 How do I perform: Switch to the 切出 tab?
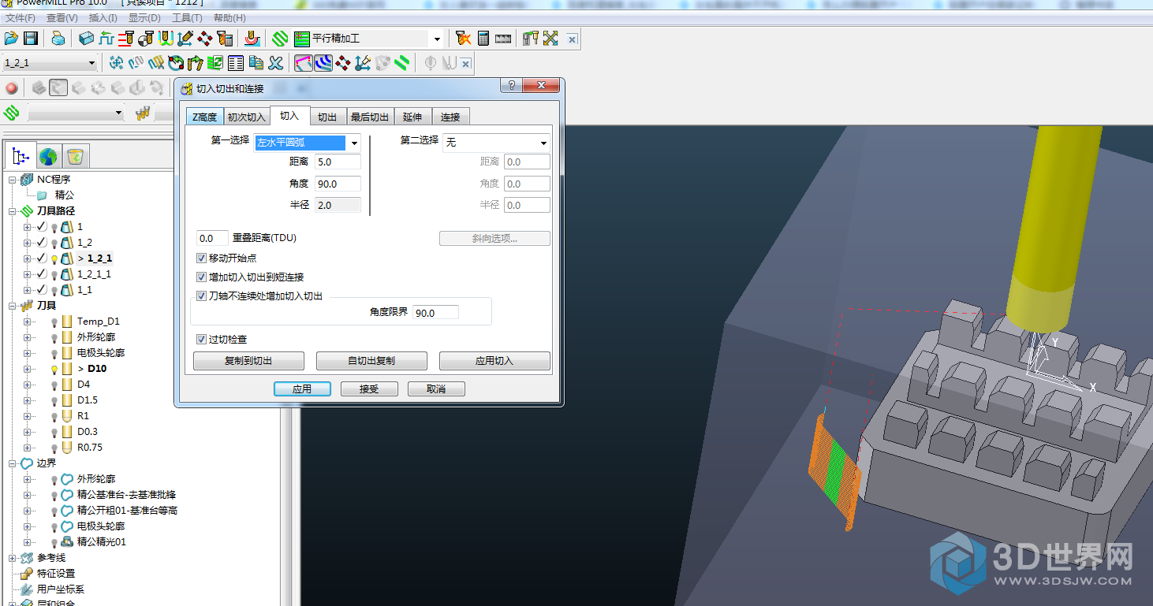[327, 117]
